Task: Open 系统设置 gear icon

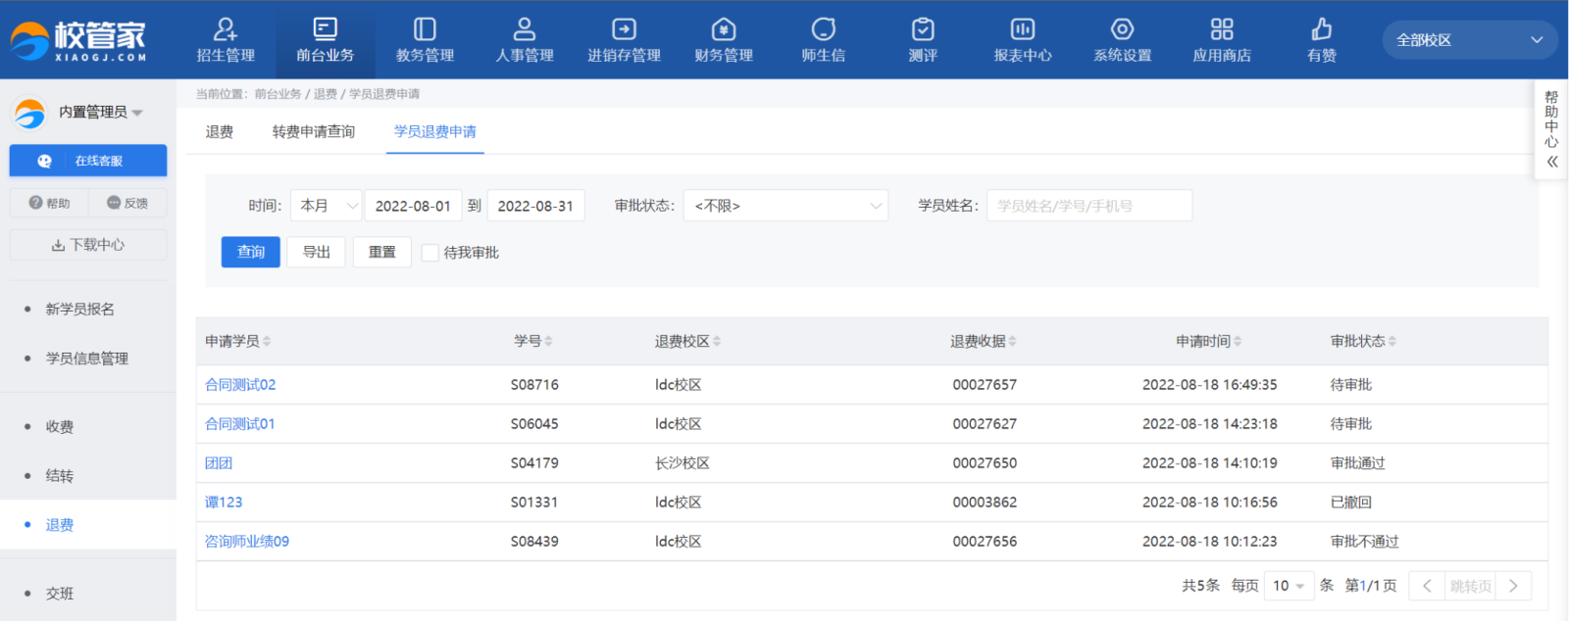Action: (1123, 29)
